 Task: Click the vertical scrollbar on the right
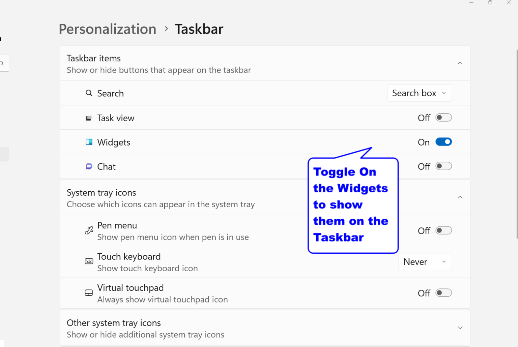point(516,145)
